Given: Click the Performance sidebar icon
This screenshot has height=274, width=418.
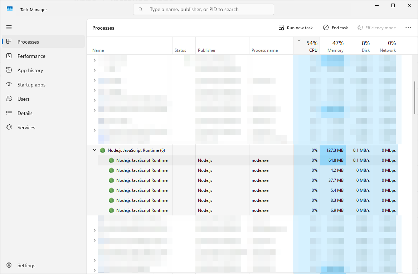Looking at the screenshot, I should click(x=9, y=56).
